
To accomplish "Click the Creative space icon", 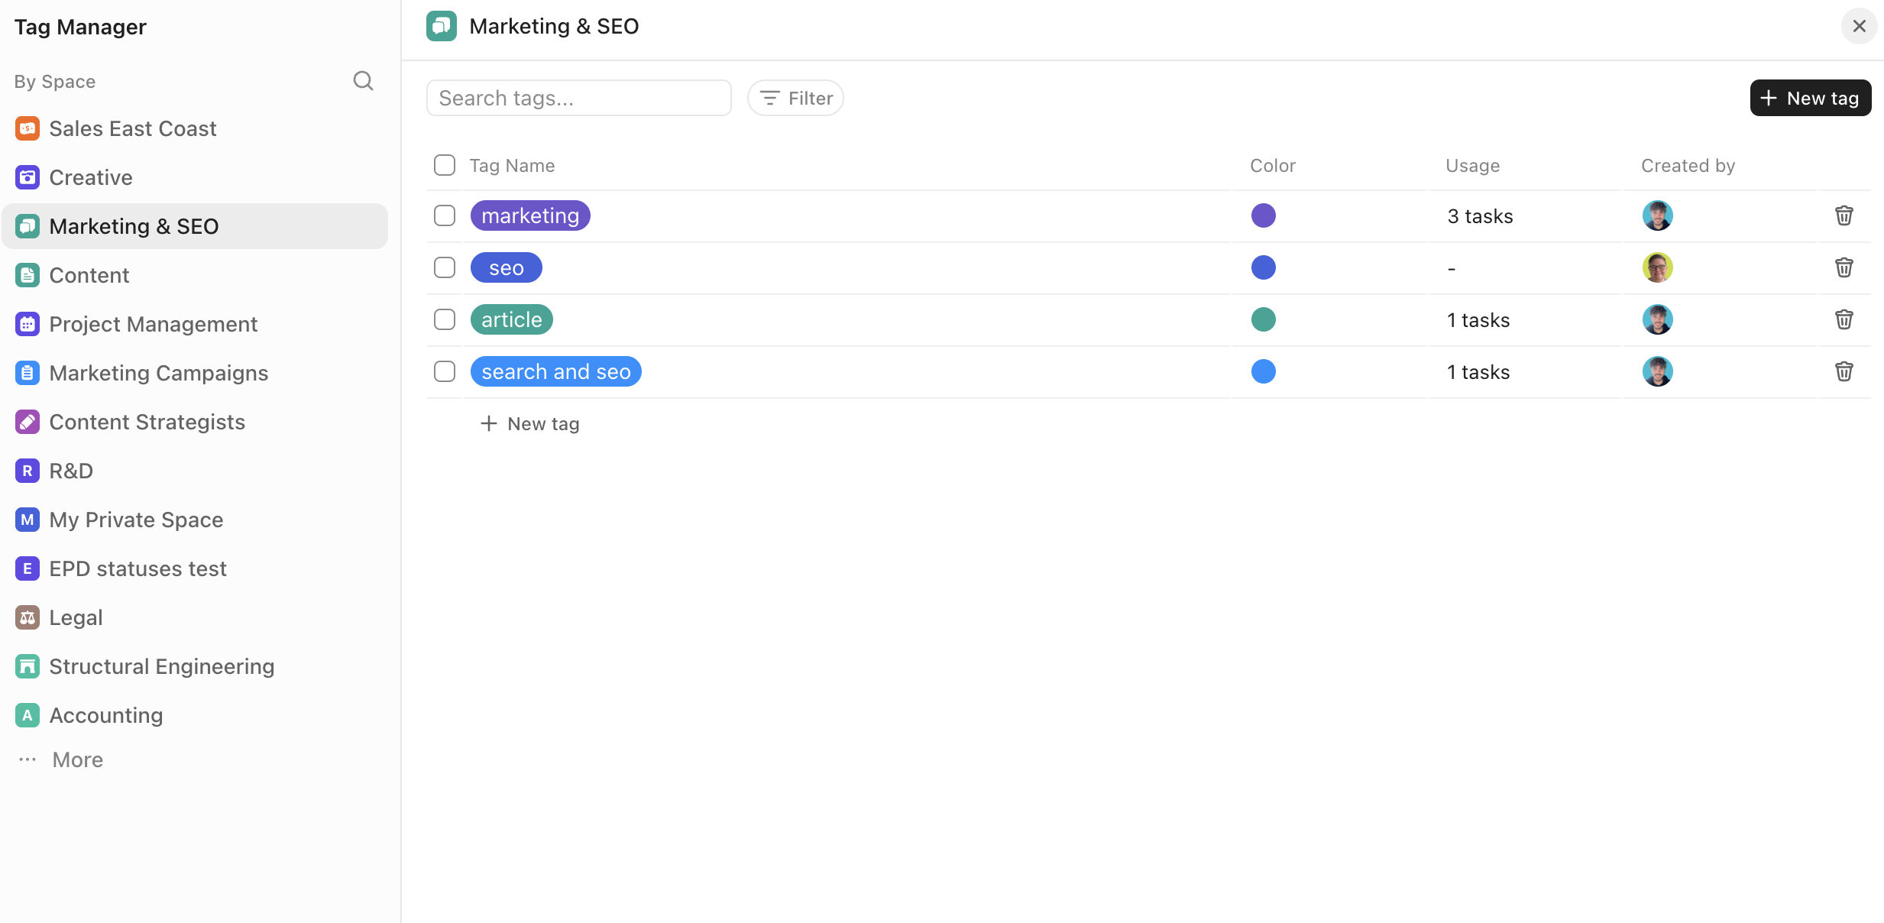I will pyautogui.click(x=28, y=177).
